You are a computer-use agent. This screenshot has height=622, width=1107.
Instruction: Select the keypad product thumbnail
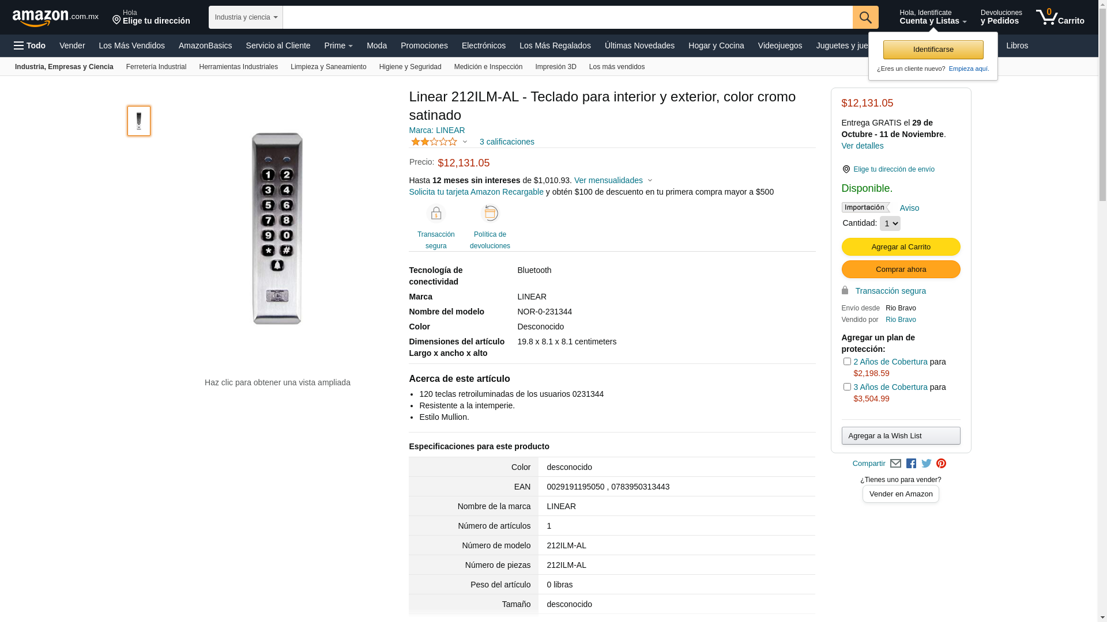(139, 121)
